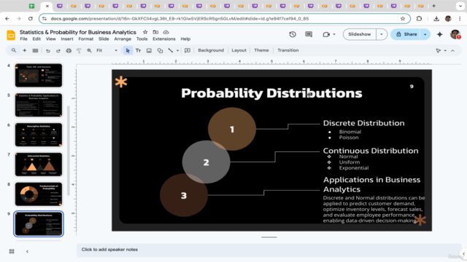Open the View menu

tap(50, 39)
